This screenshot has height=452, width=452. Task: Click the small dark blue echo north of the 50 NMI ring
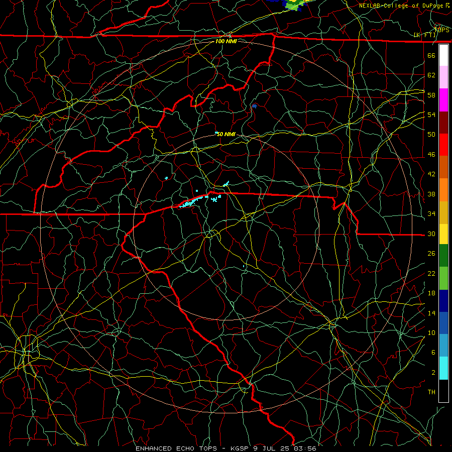click(x=254, y=106)
